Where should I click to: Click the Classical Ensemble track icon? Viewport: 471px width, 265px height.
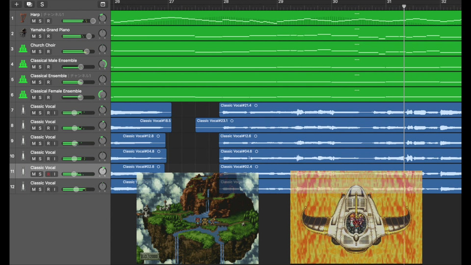pos(23,79)
